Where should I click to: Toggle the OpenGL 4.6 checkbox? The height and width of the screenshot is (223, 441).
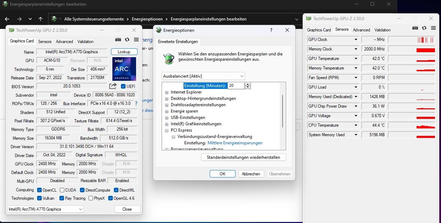110,198
